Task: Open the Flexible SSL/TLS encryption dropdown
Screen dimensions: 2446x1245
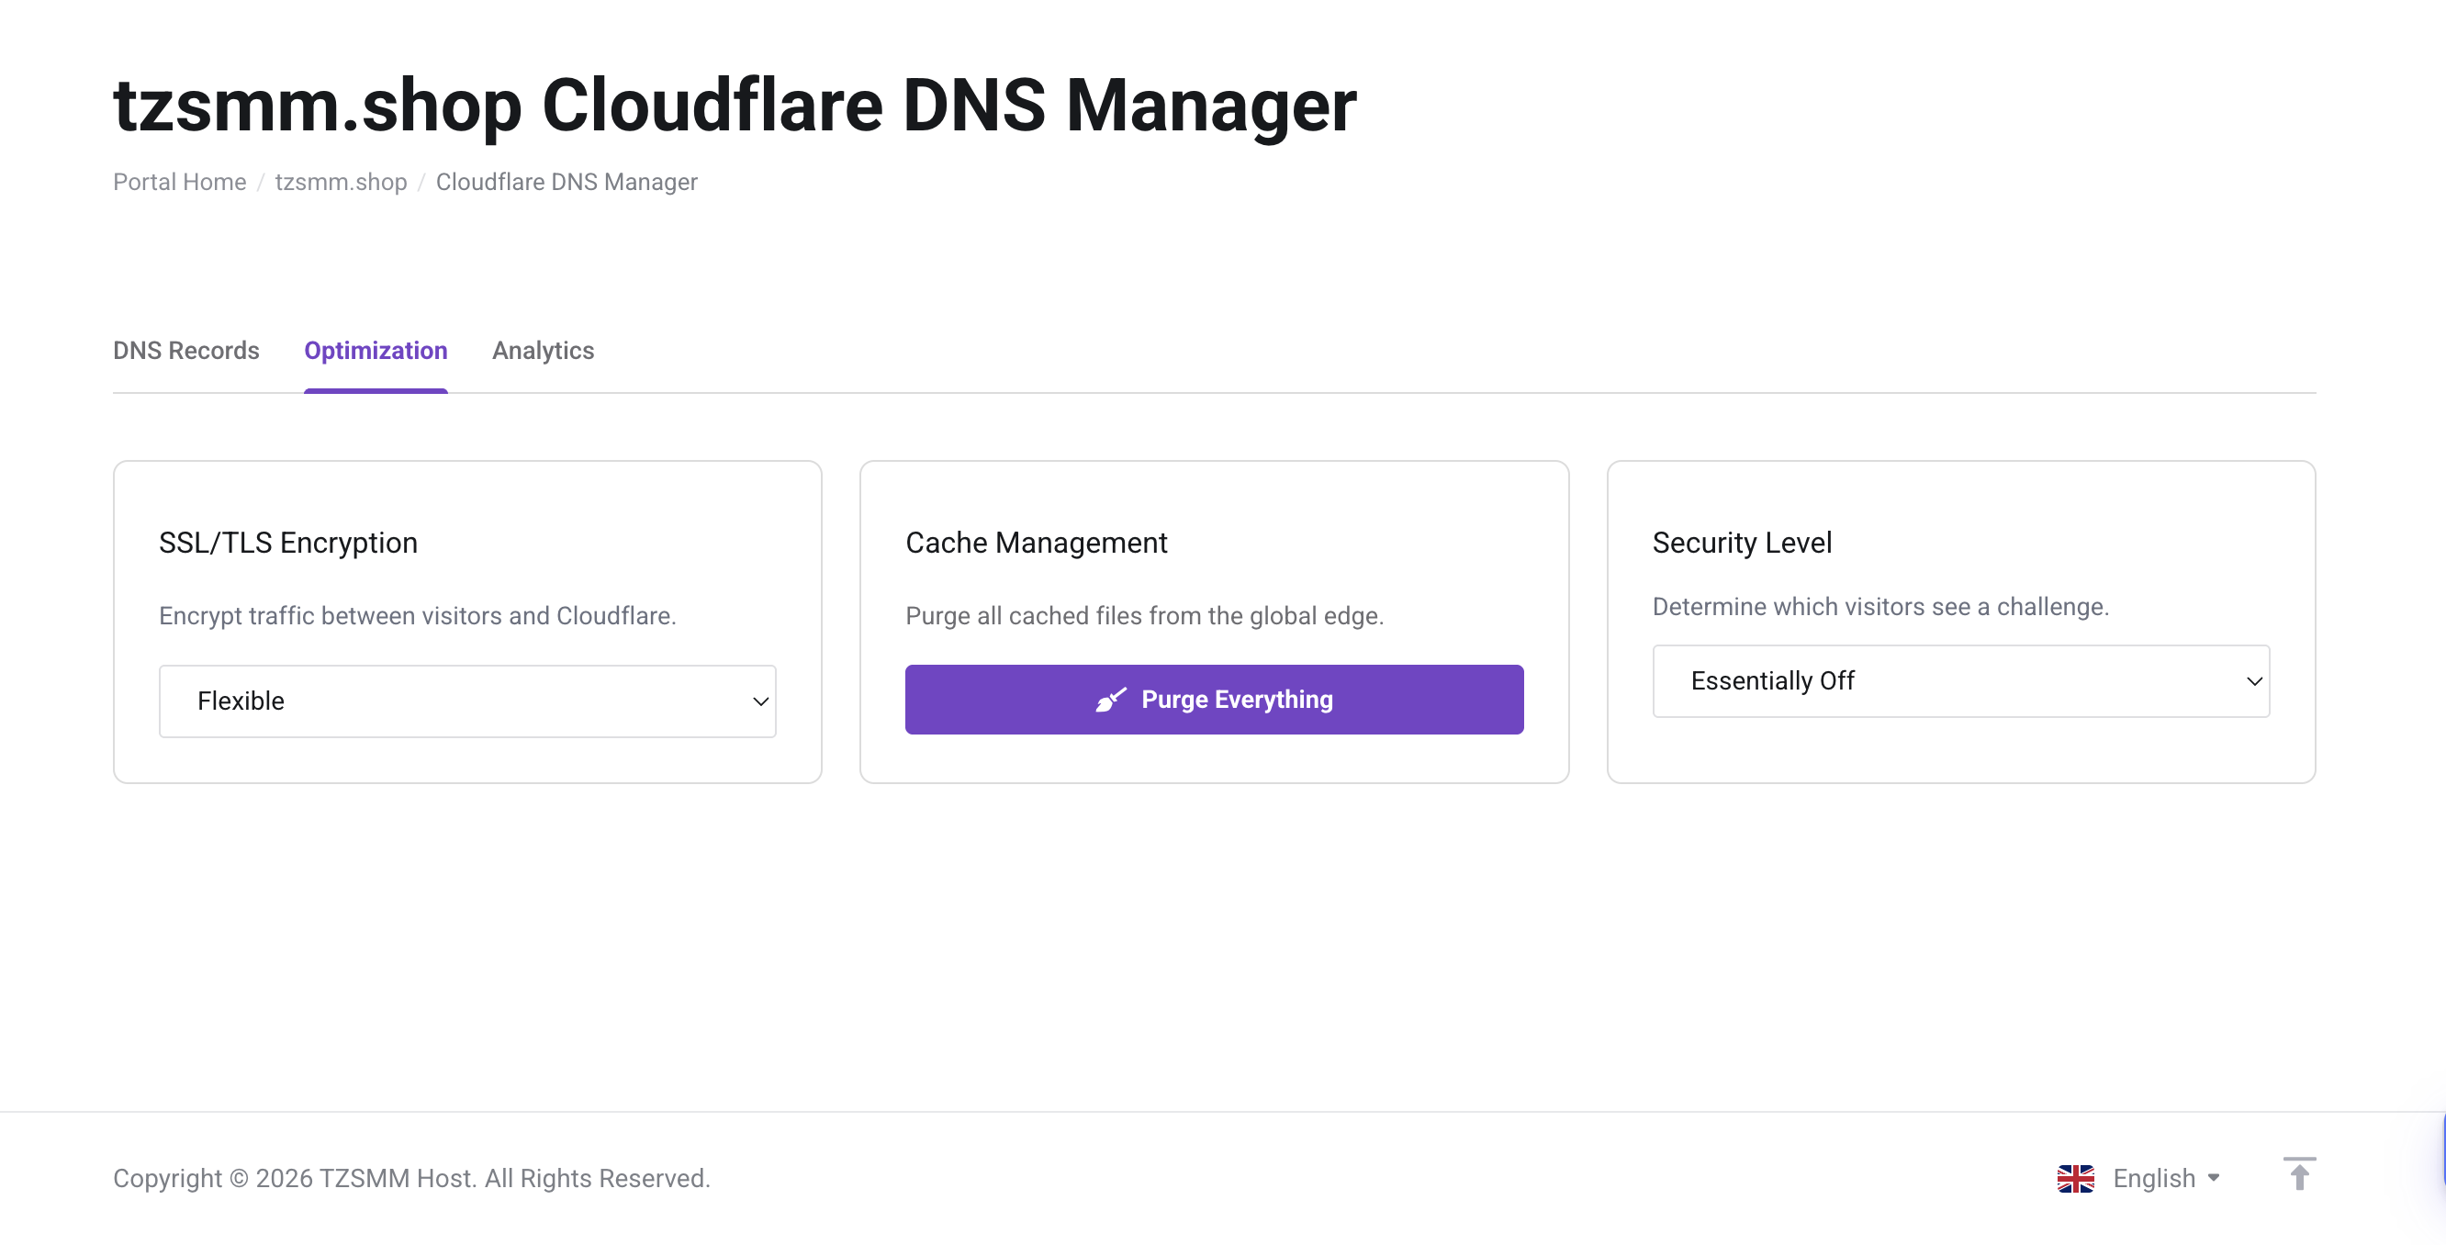Action: tap(467, 701)
